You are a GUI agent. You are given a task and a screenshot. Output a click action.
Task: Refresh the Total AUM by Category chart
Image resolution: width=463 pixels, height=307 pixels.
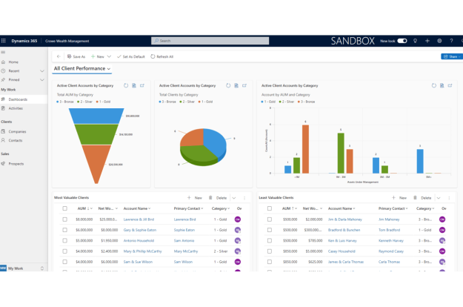pos(126,86)
